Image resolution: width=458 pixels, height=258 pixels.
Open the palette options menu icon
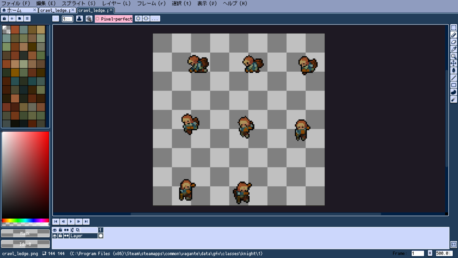(x=27, y=18)
